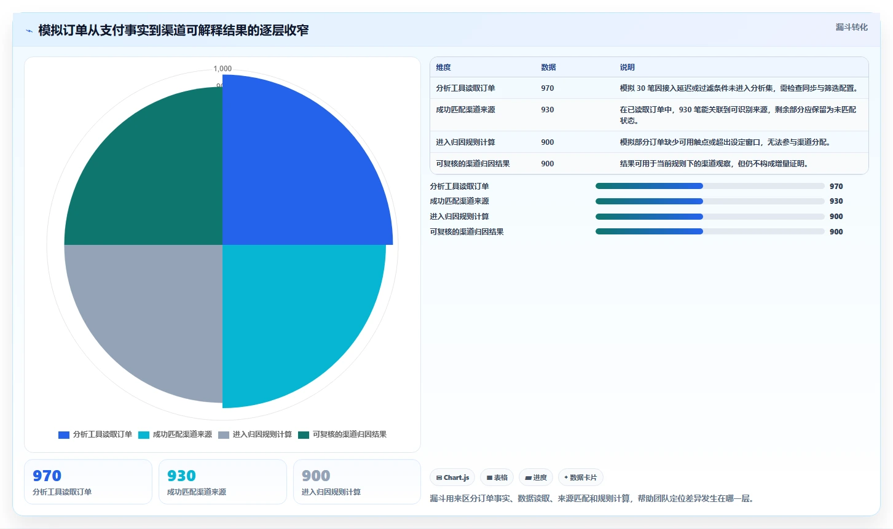Select the 可复核的渠道归因结果 table row cell
The height and width of the screenshot is (529, 893).
[473, 164]
